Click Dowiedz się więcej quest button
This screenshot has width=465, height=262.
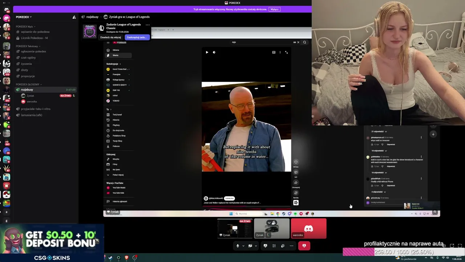[x=110, y=37]
